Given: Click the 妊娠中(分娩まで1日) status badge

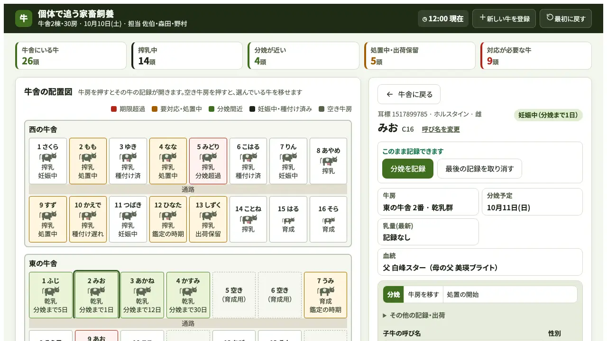Looking at the screenshot, I should [x=548, y=115].
